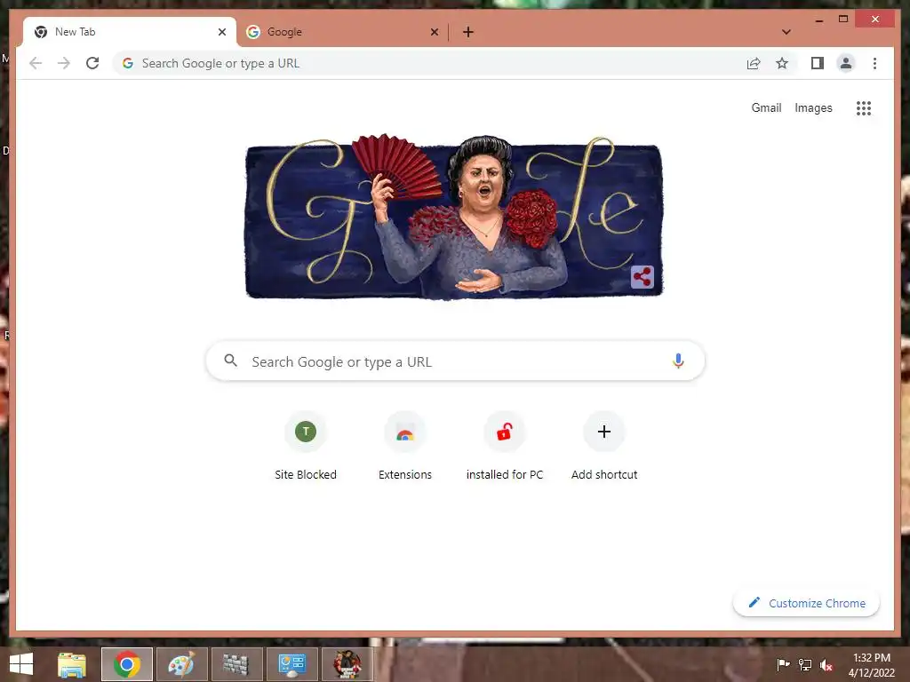The image size is (910, 682).
Task: Click the muted volume tray icon
Action: click(x=826, y=665)
